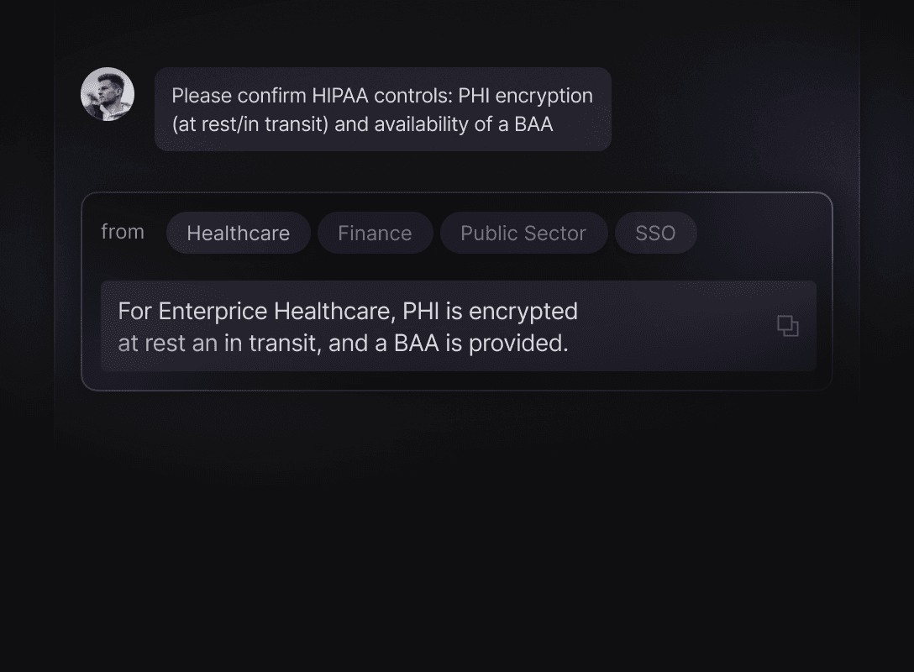This screenshot has height=672, width=914.
Task: Open the user's profile avatar
Action: [108, 94]
